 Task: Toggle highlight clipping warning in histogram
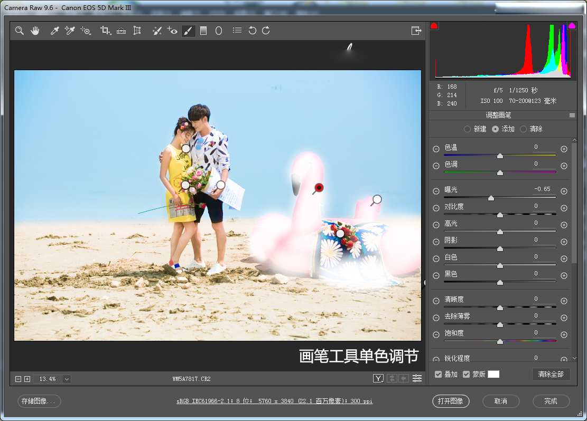[572, 26]
